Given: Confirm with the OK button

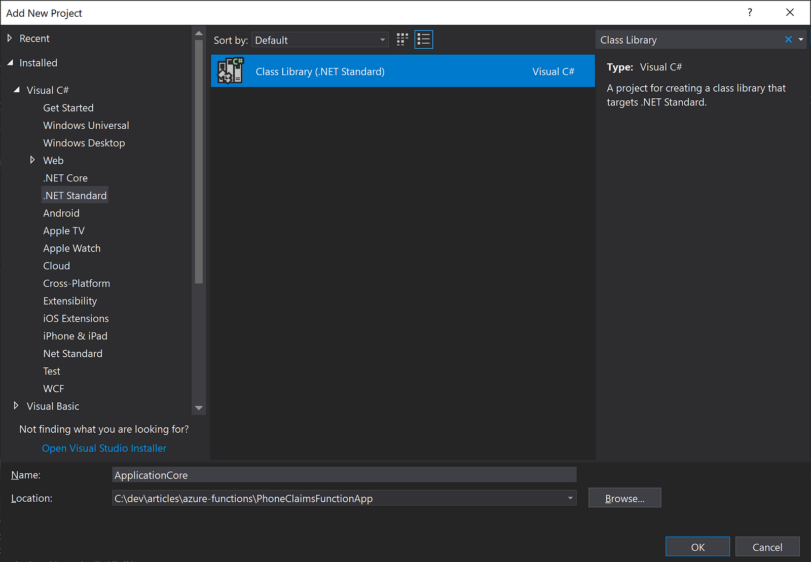Looking at the screenshot, I should click(697, 547).
